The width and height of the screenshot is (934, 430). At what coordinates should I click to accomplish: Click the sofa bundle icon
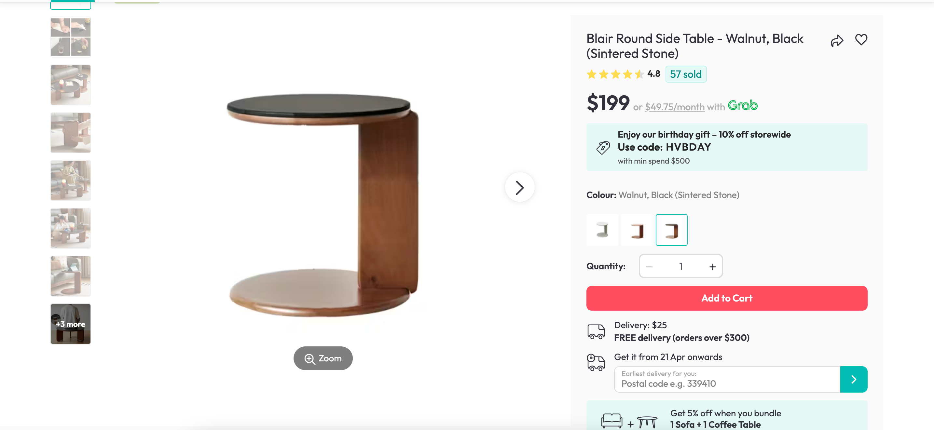[612, 421]
